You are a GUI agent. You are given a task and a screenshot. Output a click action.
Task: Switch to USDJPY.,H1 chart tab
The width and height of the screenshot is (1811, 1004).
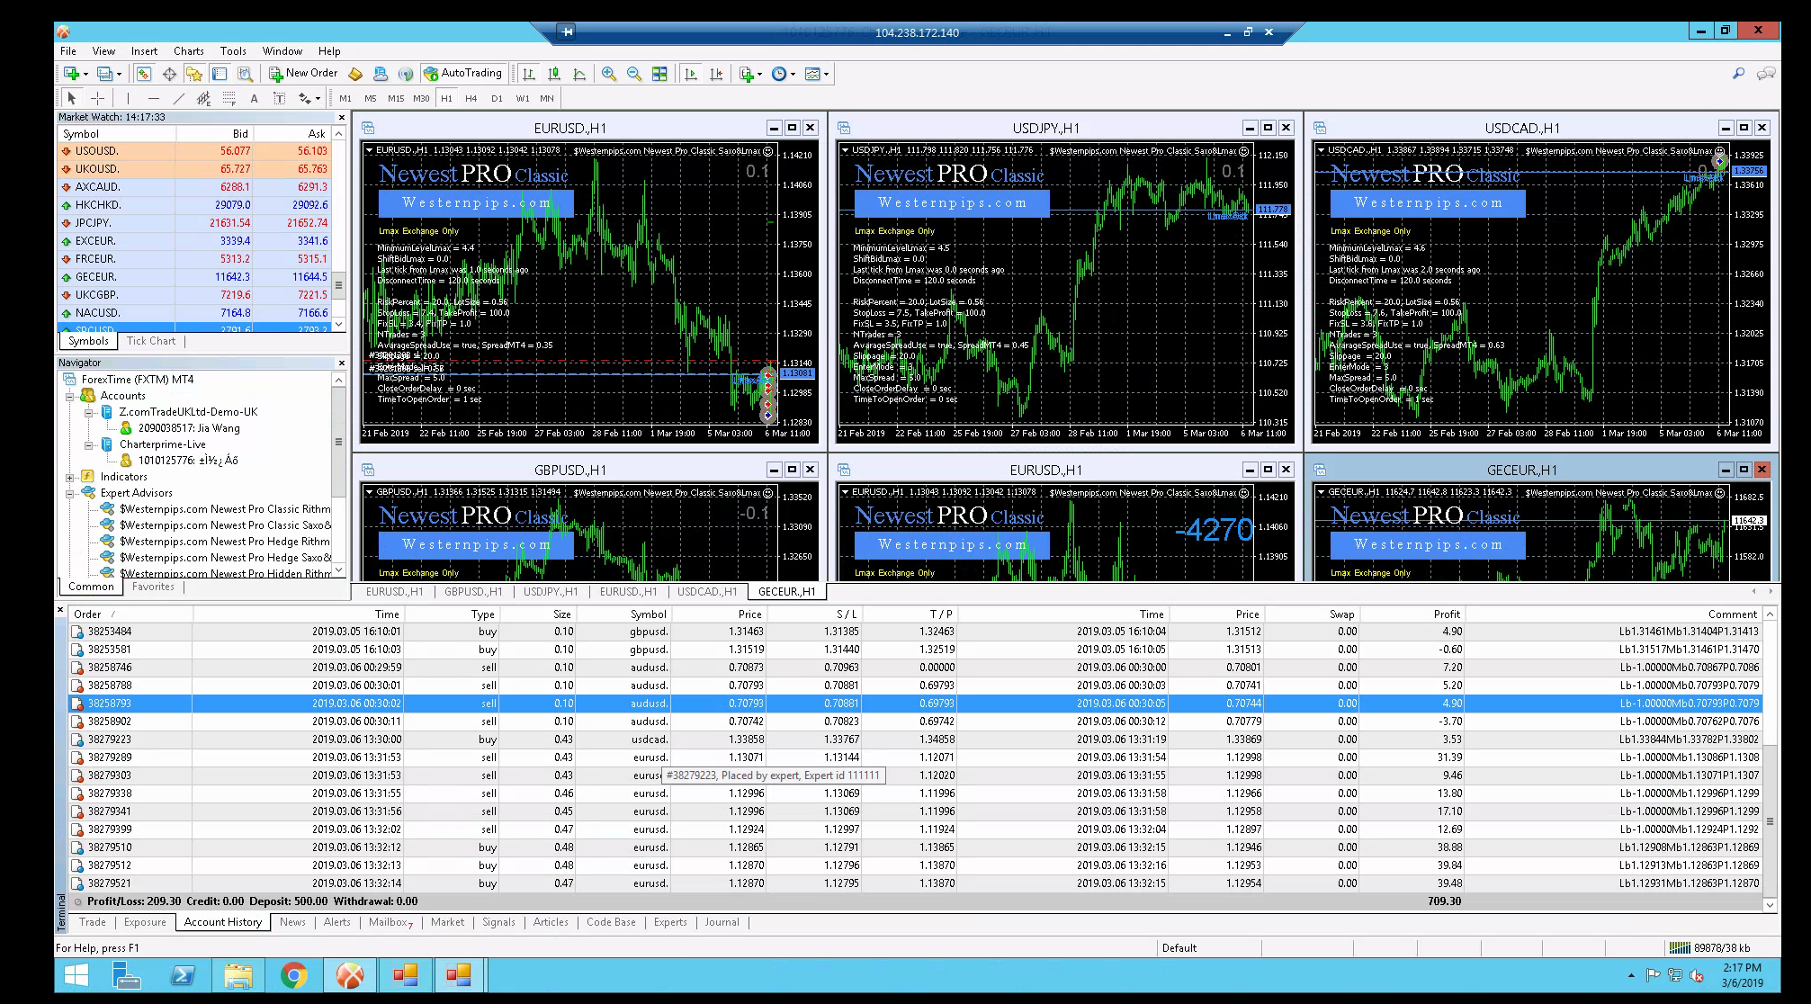coord(551,592)
